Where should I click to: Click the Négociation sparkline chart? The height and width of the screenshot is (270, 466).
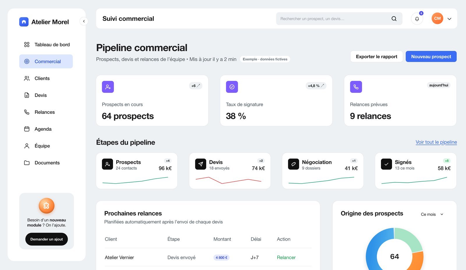(x=321, y=180)
